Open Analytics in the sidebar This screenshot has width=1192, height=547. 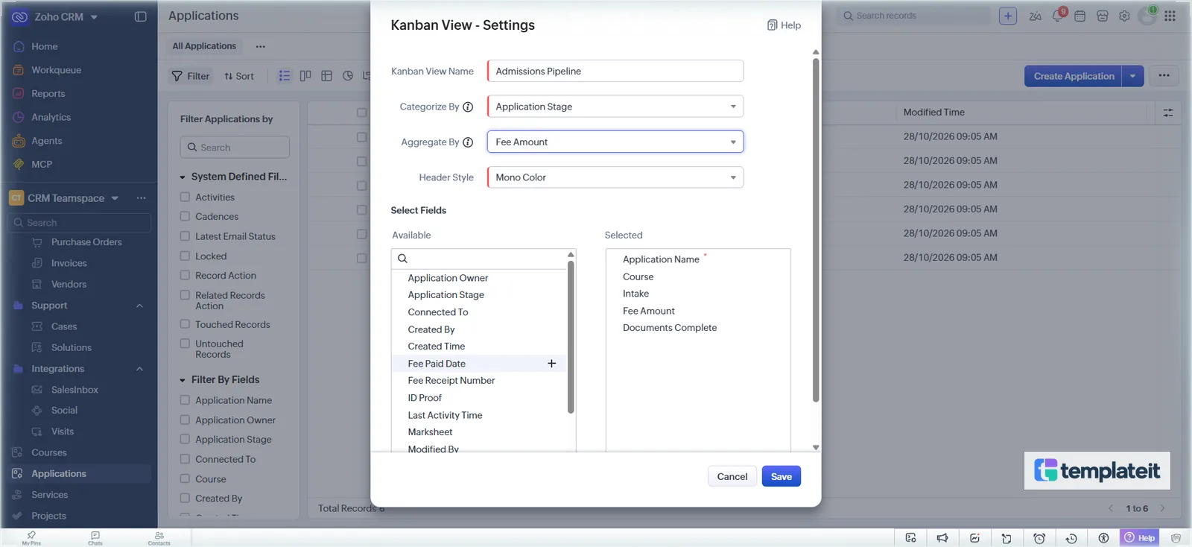51,118
